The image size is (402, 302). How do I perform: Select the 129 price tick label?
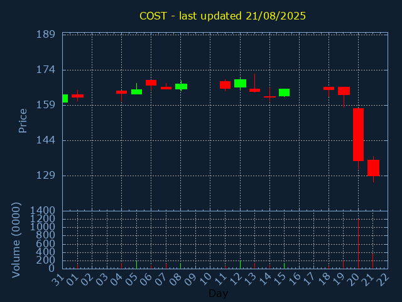click(x=46, y=176)
